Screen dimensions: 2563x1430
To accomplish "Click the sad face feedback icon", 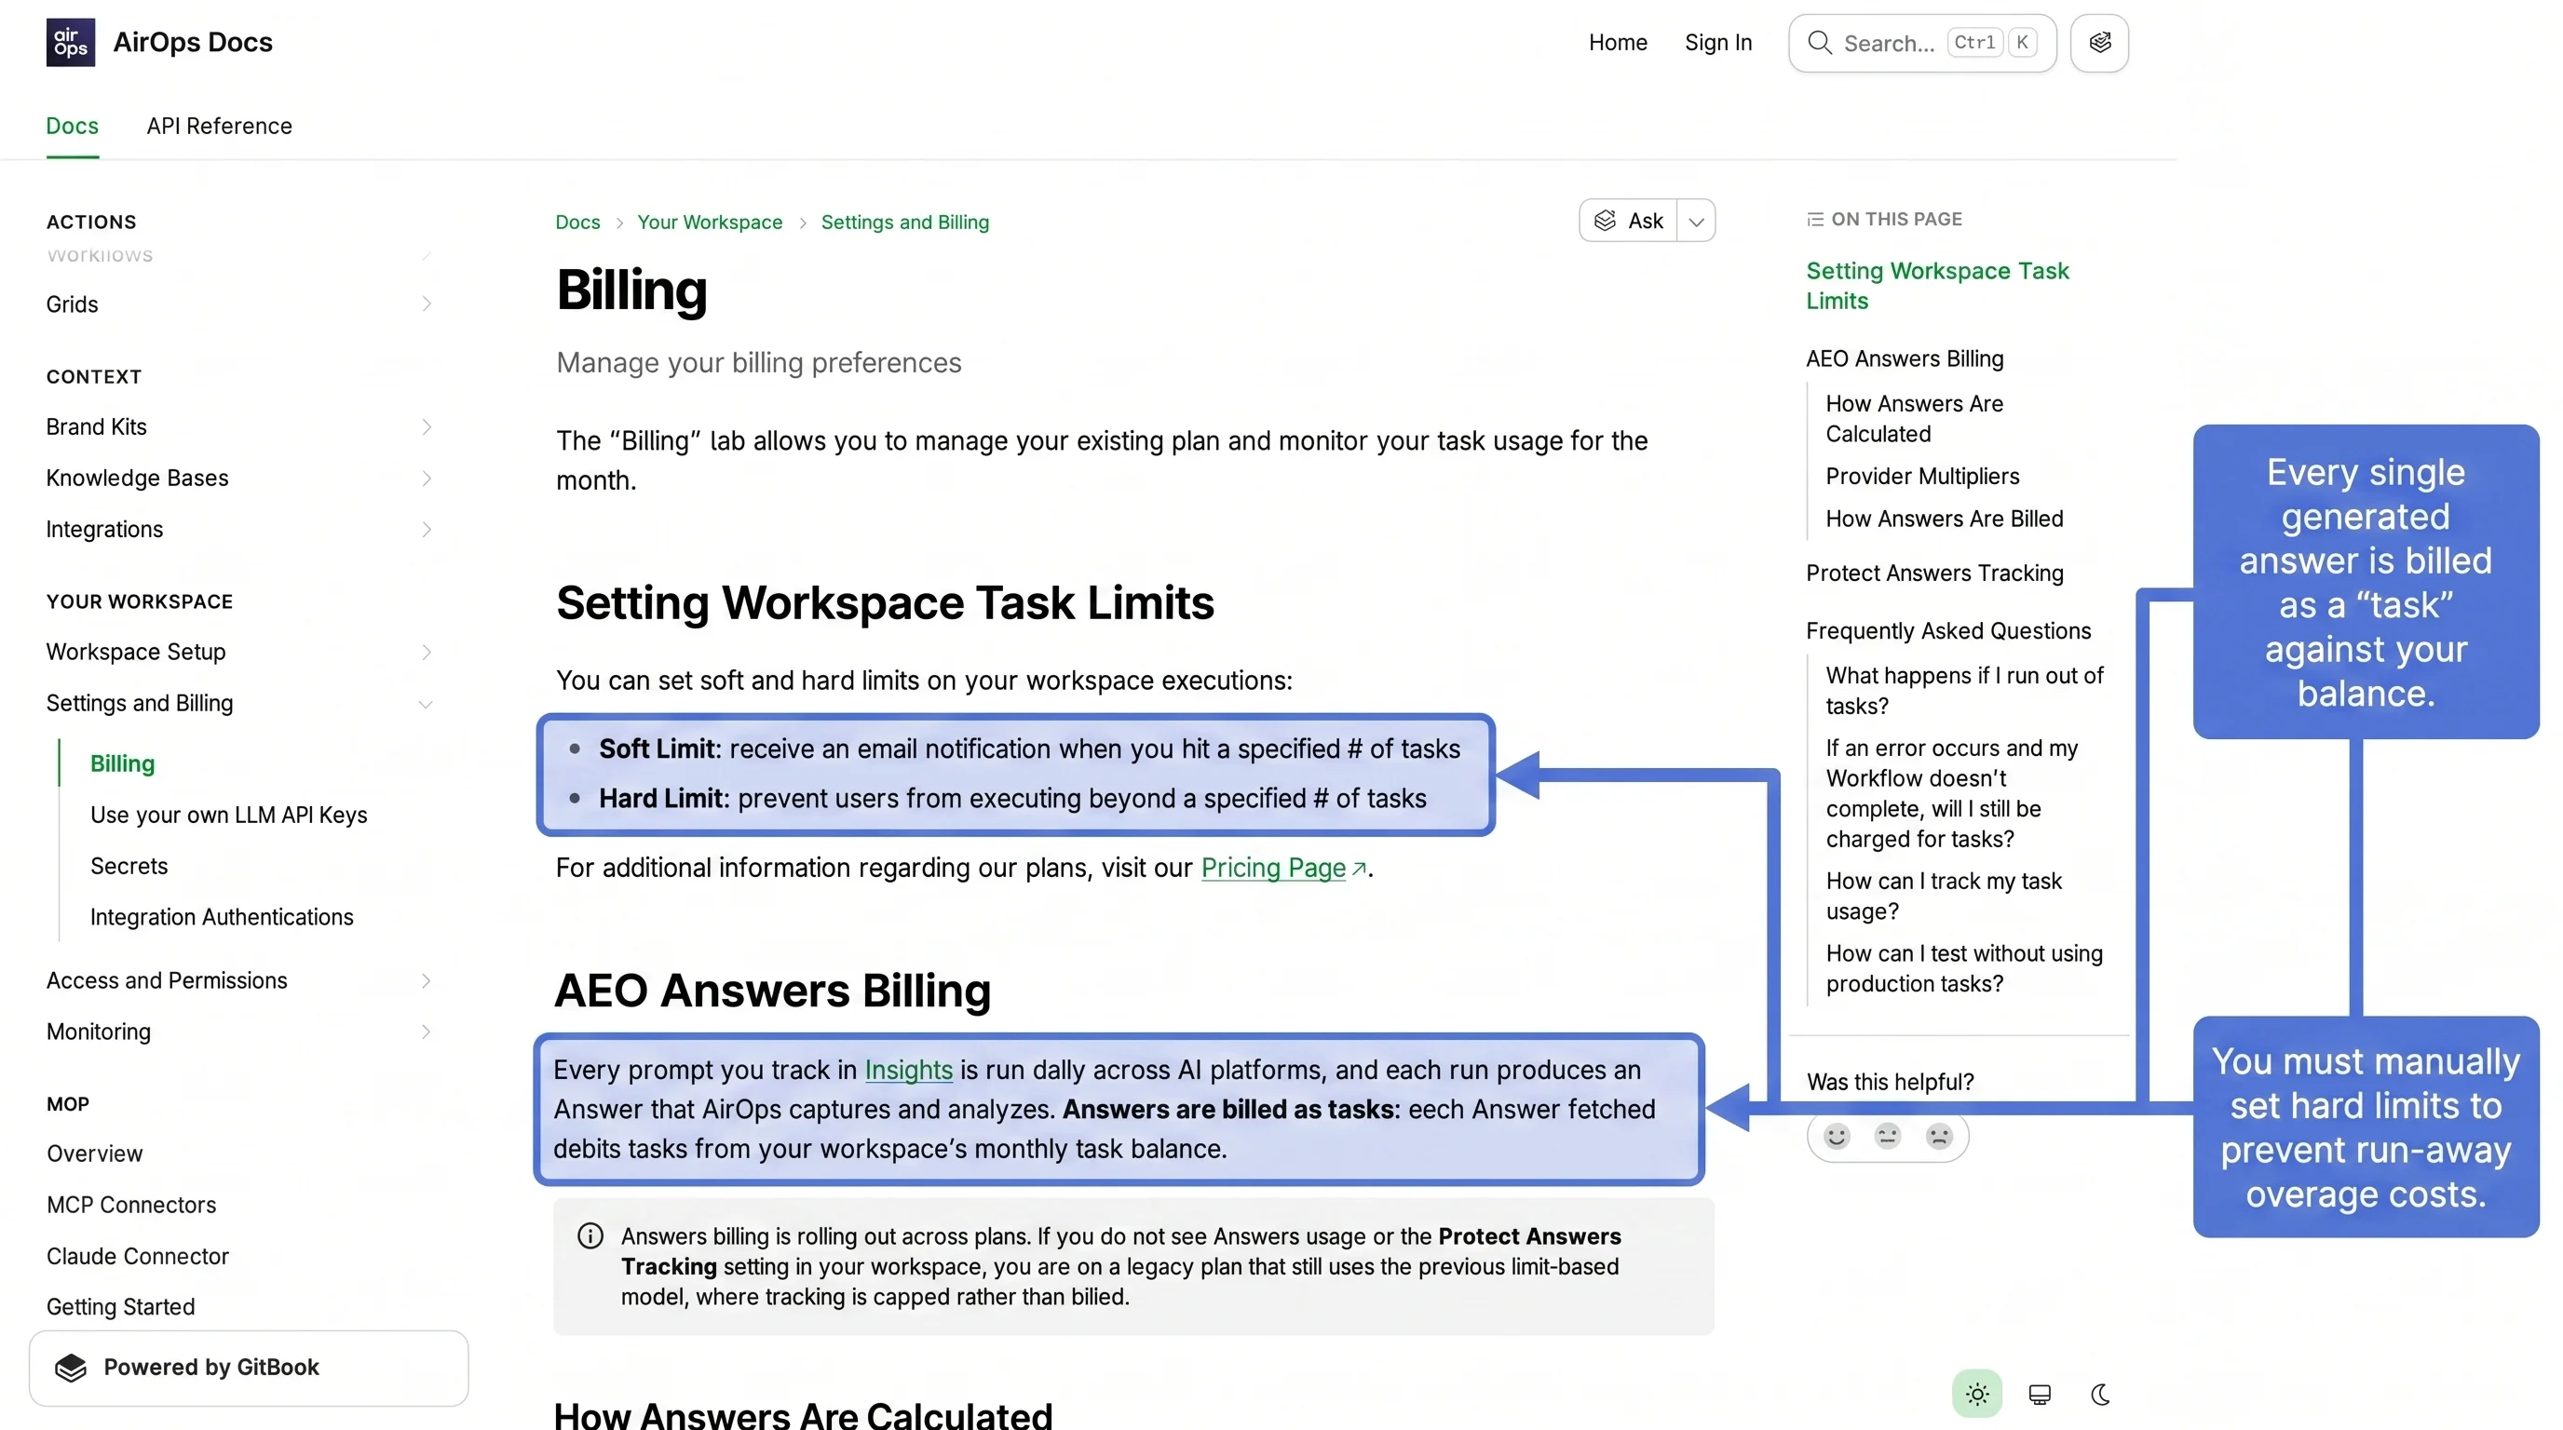I will (x=1938, y=1136).
